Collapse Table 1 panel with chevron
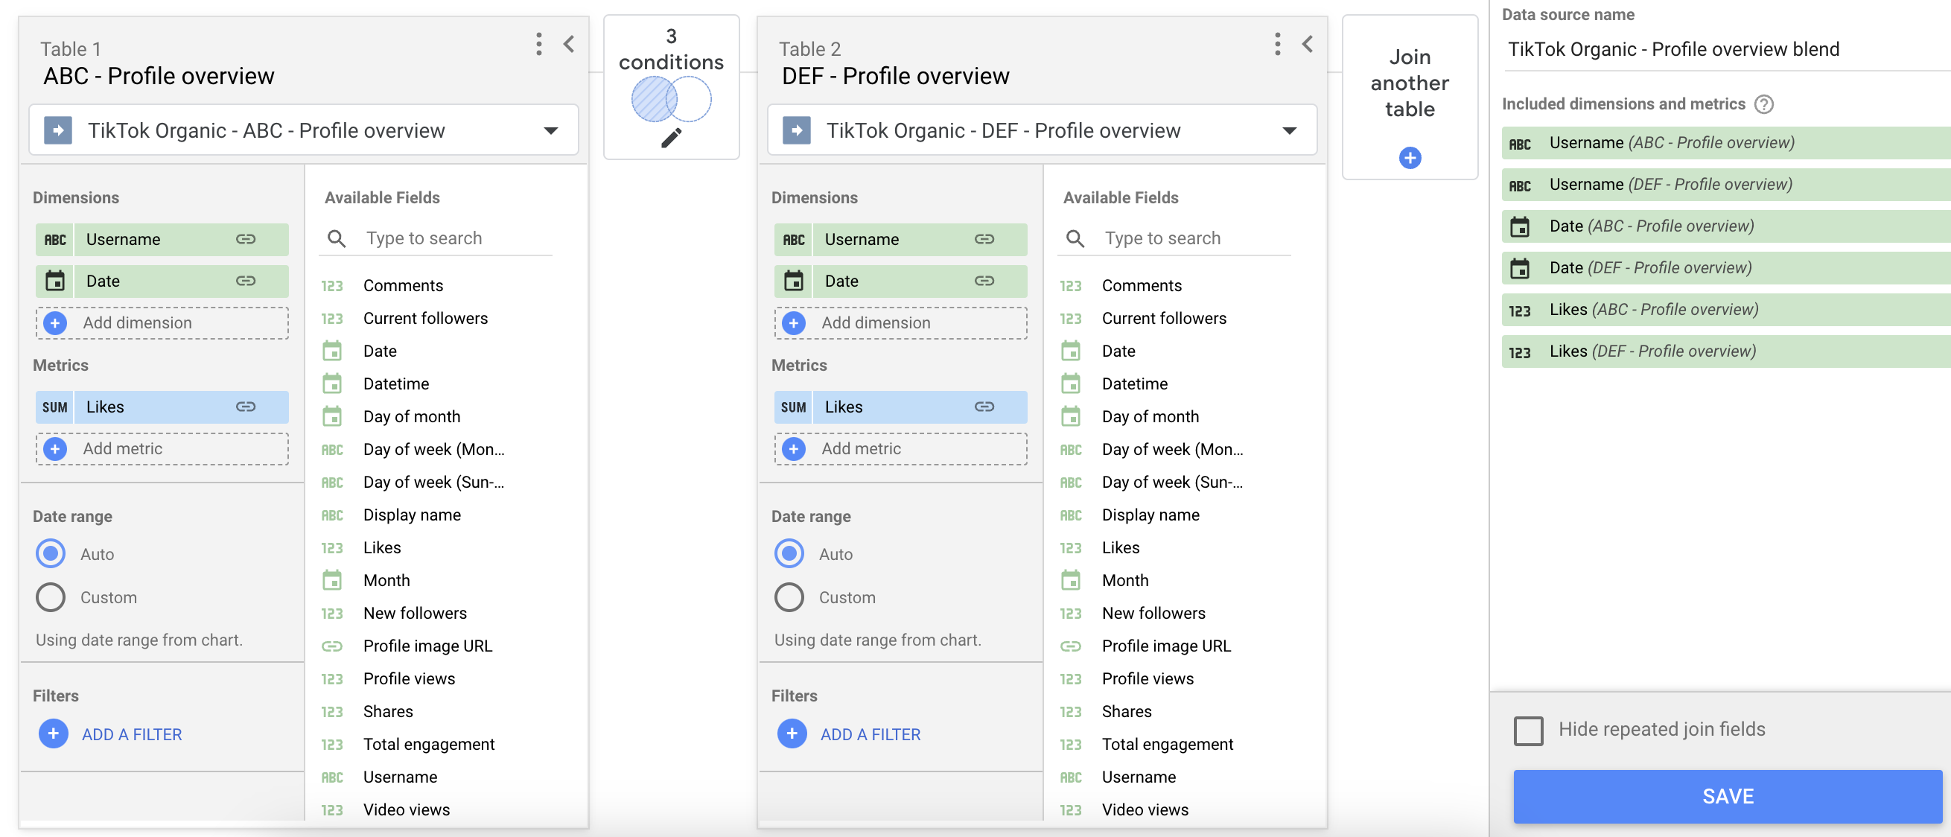 569,44
